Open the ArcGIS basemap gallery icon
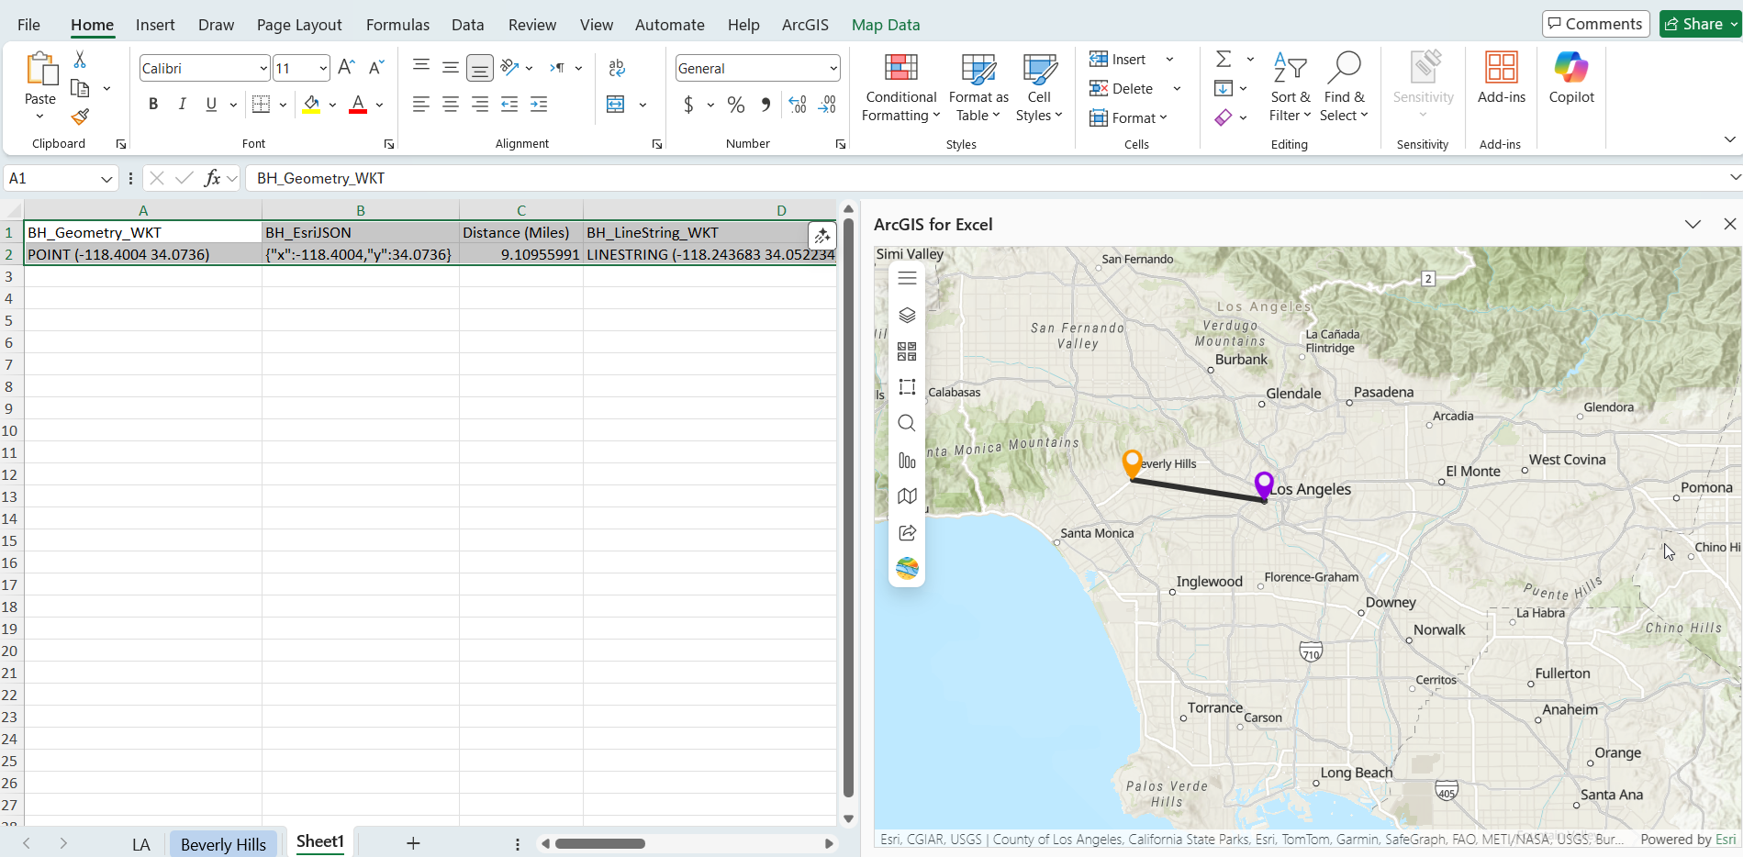The width and height of the screenshot is (1743, 857). [907, 351]
